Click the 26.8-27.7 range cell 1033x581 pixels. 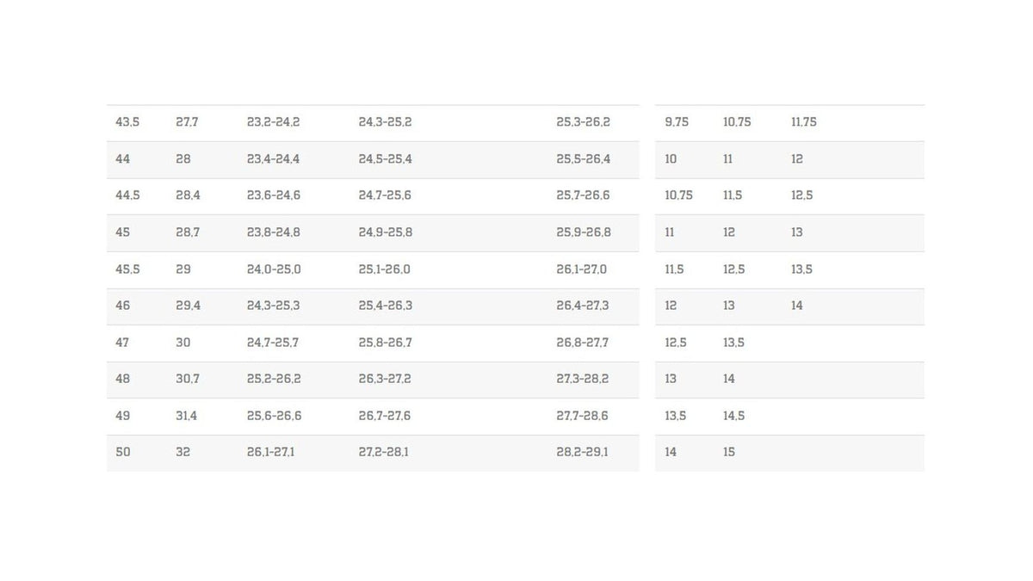[x=582, y=343]
